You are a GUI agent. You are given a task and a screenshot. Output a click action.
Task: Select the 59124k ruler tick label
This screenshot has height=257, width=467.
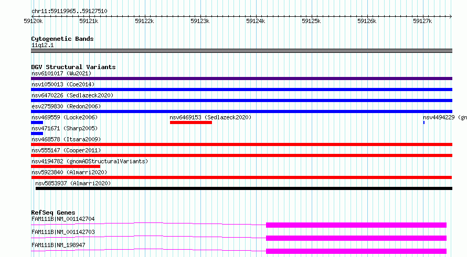pyautogui.click(x=256, y=21)
